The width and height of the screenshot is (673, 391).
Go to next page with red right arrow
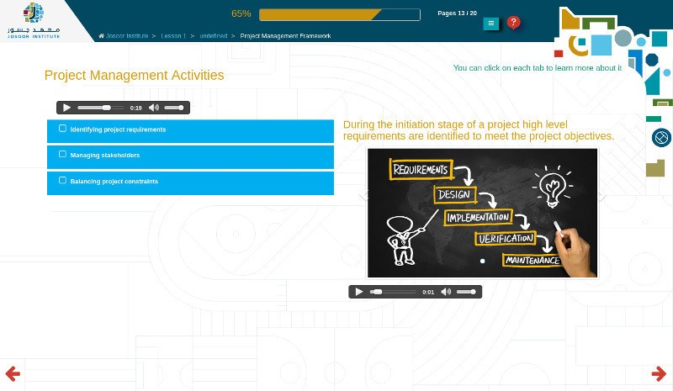[659, 374]
